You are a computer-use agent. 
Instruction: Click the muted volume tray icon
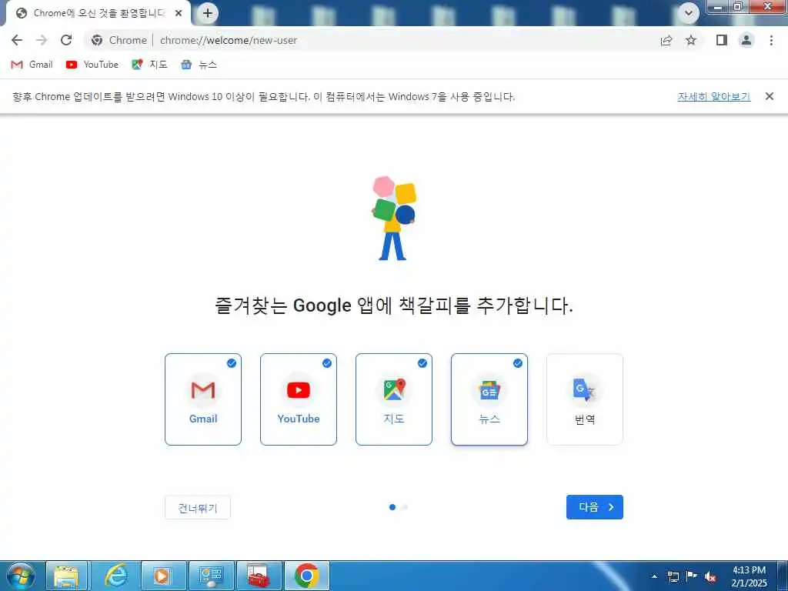click(710, 576)
